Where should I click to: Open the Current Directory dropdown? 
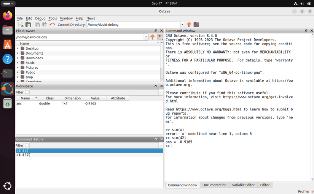[182, 25]
